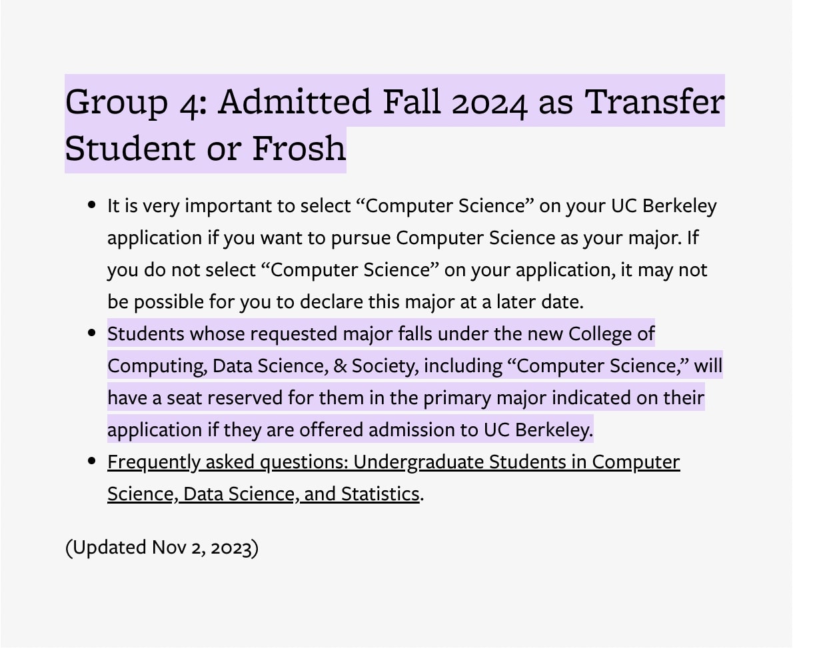817x651 pixels.
Task: Click the line "be possible for you to declare"
Action: pyautogui.click(x=345, y=301)
